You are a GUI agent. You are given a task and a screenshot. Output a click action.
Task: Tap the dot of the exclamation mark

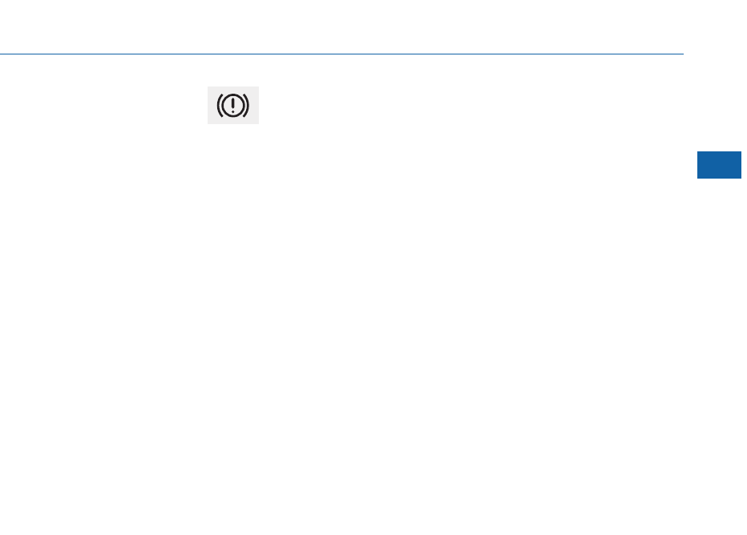coord(233,112)
